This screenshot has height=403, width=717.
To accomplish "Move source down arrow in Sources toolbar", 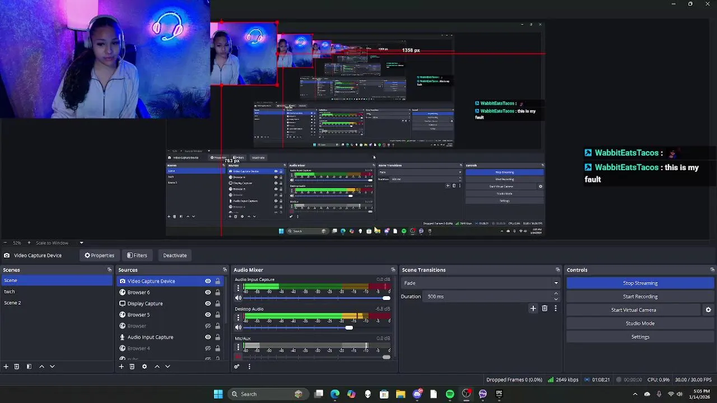I will point(167,367).
